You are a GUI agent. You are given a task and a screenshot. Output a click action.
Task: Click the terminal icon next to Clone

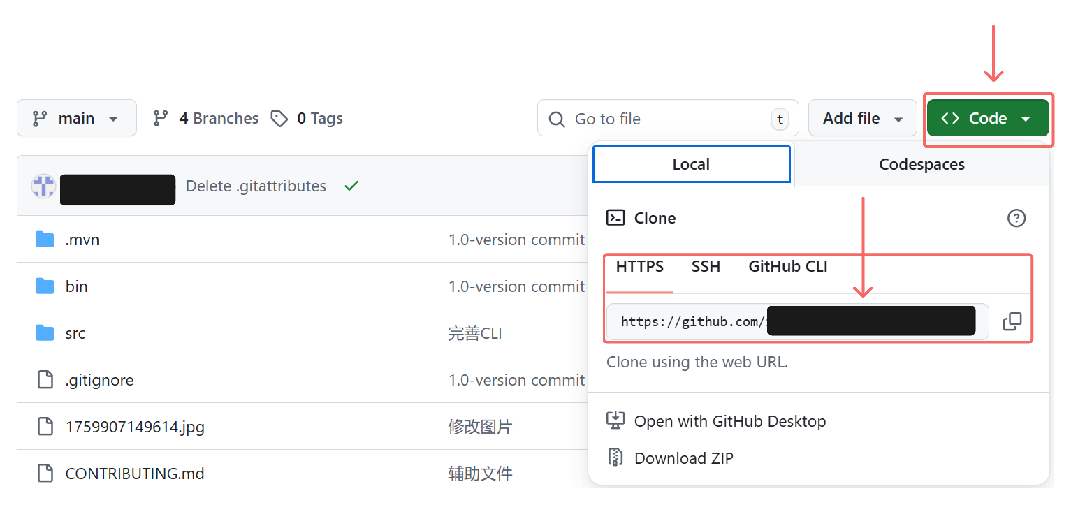point(615,217)
